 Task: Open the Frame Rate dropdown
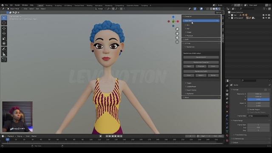tap(259, 116)
